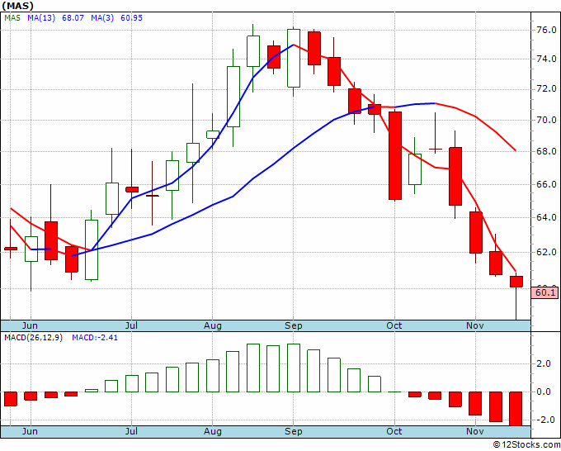This screenshot has width=561, height=451.
Task: Click the MACD(26,12,9) indicator label
Action: [33, 338]
